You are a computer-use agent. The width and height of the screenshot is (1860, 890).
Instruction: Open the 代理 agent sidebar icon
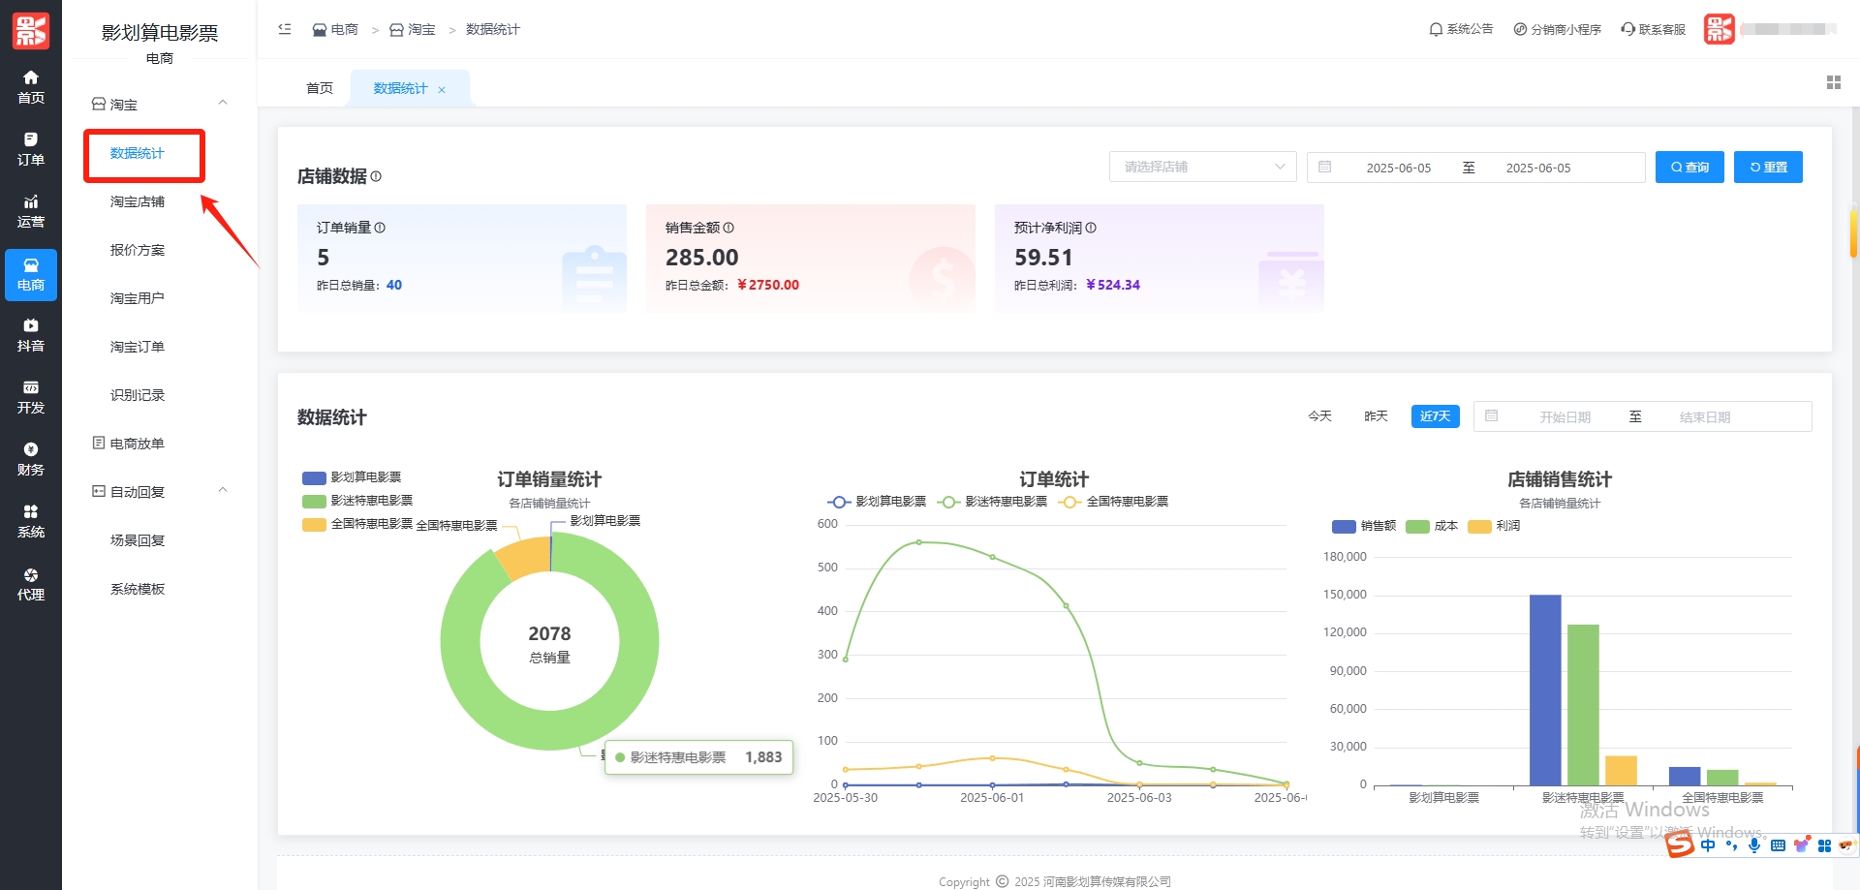coord(31,584)
